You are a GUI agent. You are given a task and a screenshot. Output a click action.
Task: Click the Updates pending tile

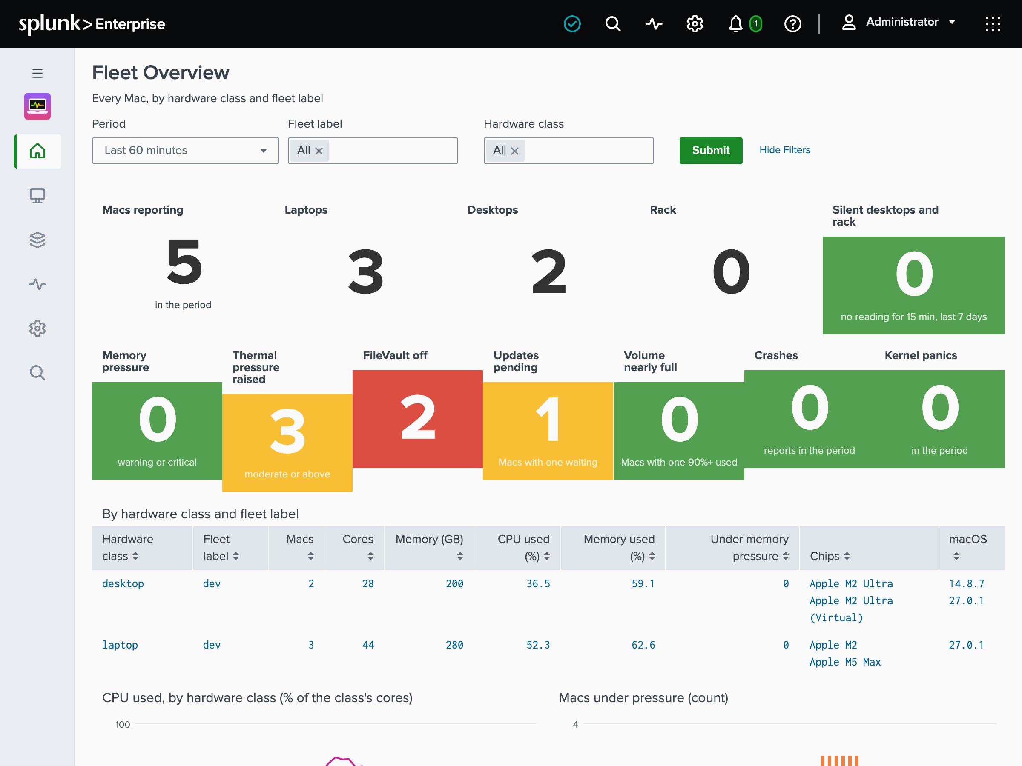point(548,431)
